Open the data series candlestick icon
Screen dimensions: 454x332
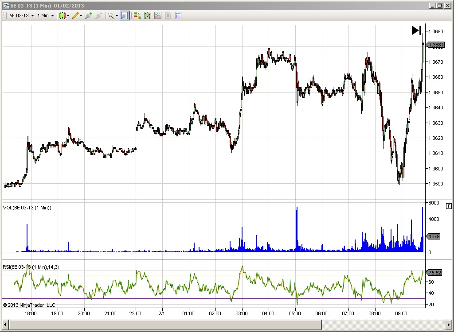coord(147,15)
